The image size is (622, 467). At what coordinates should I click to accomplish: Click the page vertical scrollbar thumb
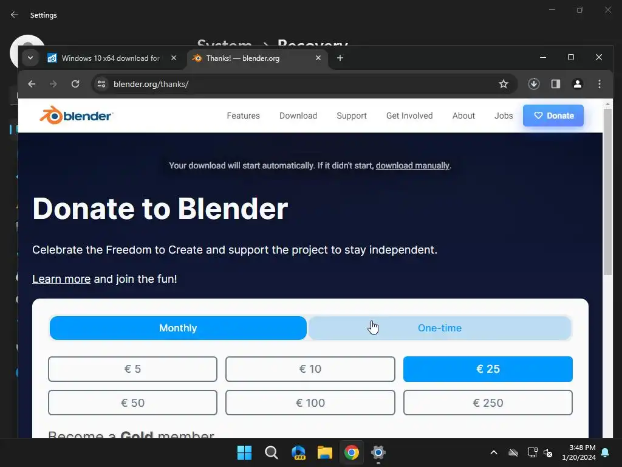(x=607, y=192)
